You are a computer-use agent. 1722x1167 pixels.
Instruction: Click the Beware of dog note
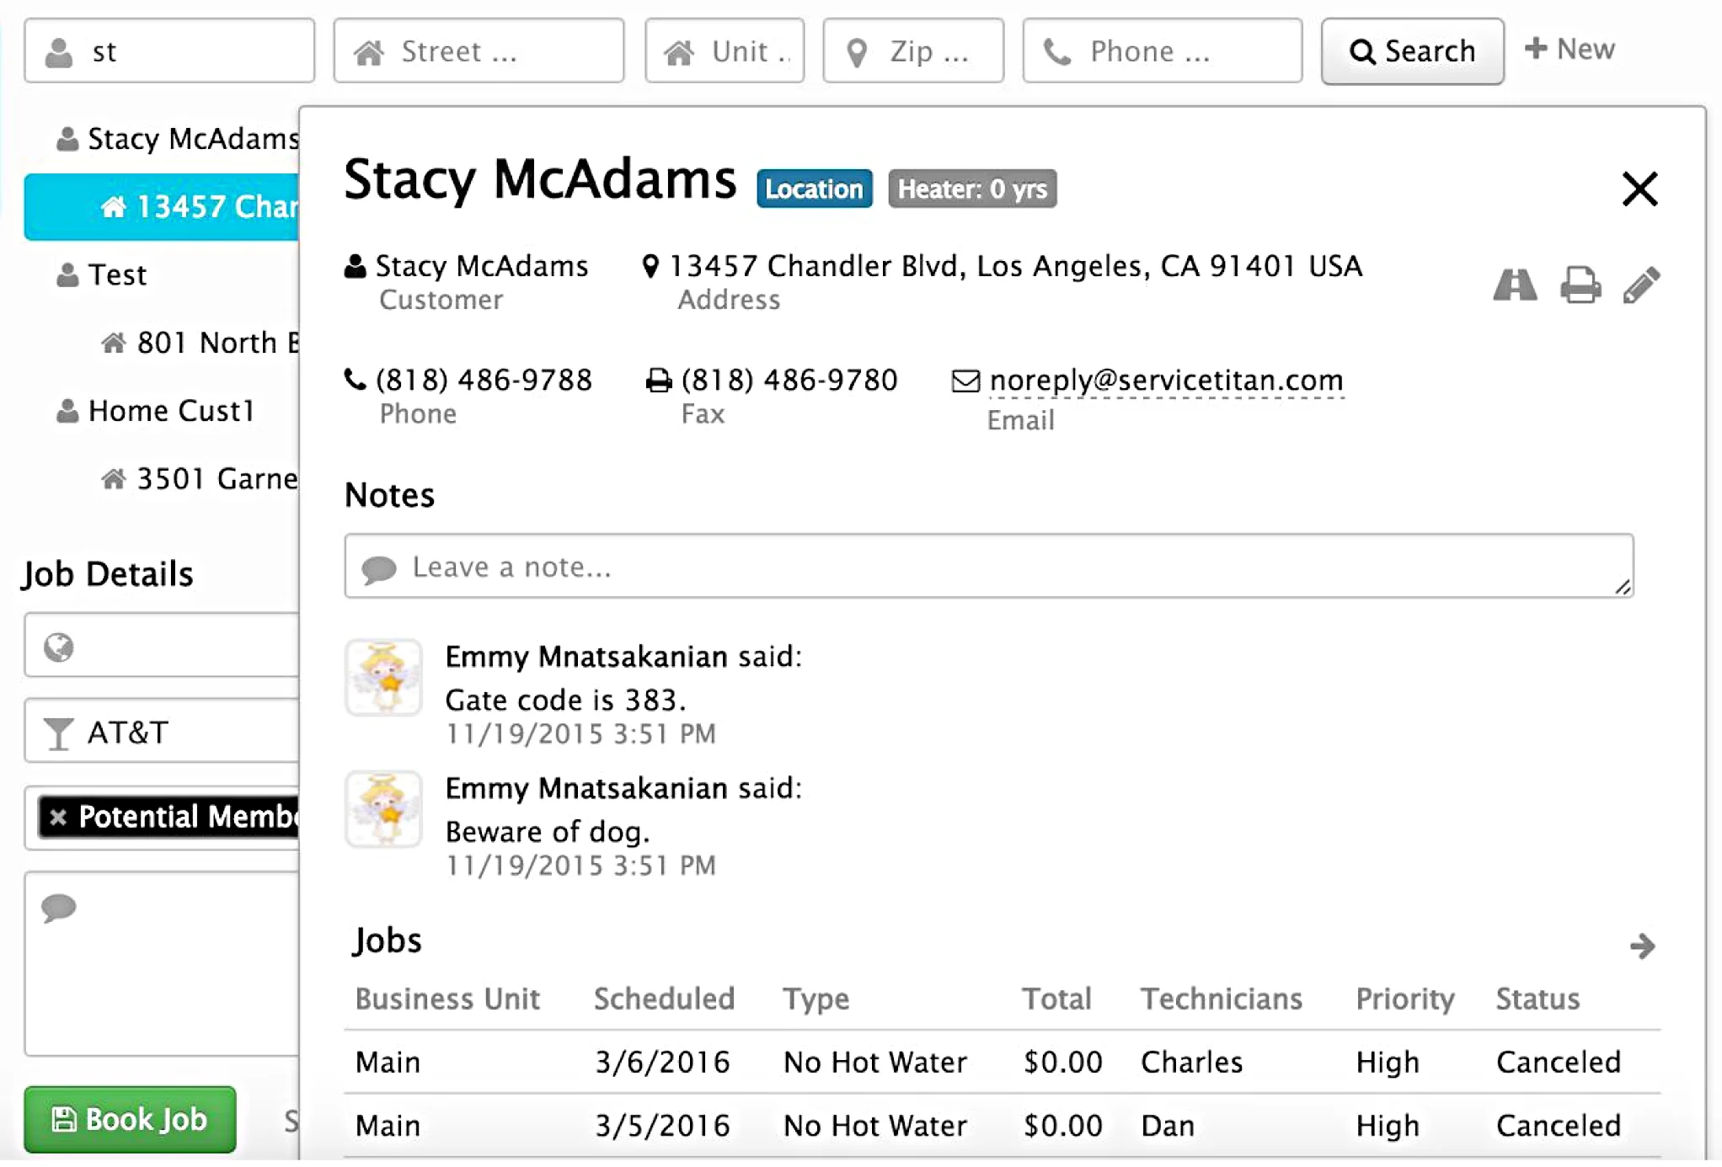click(548, 832)
